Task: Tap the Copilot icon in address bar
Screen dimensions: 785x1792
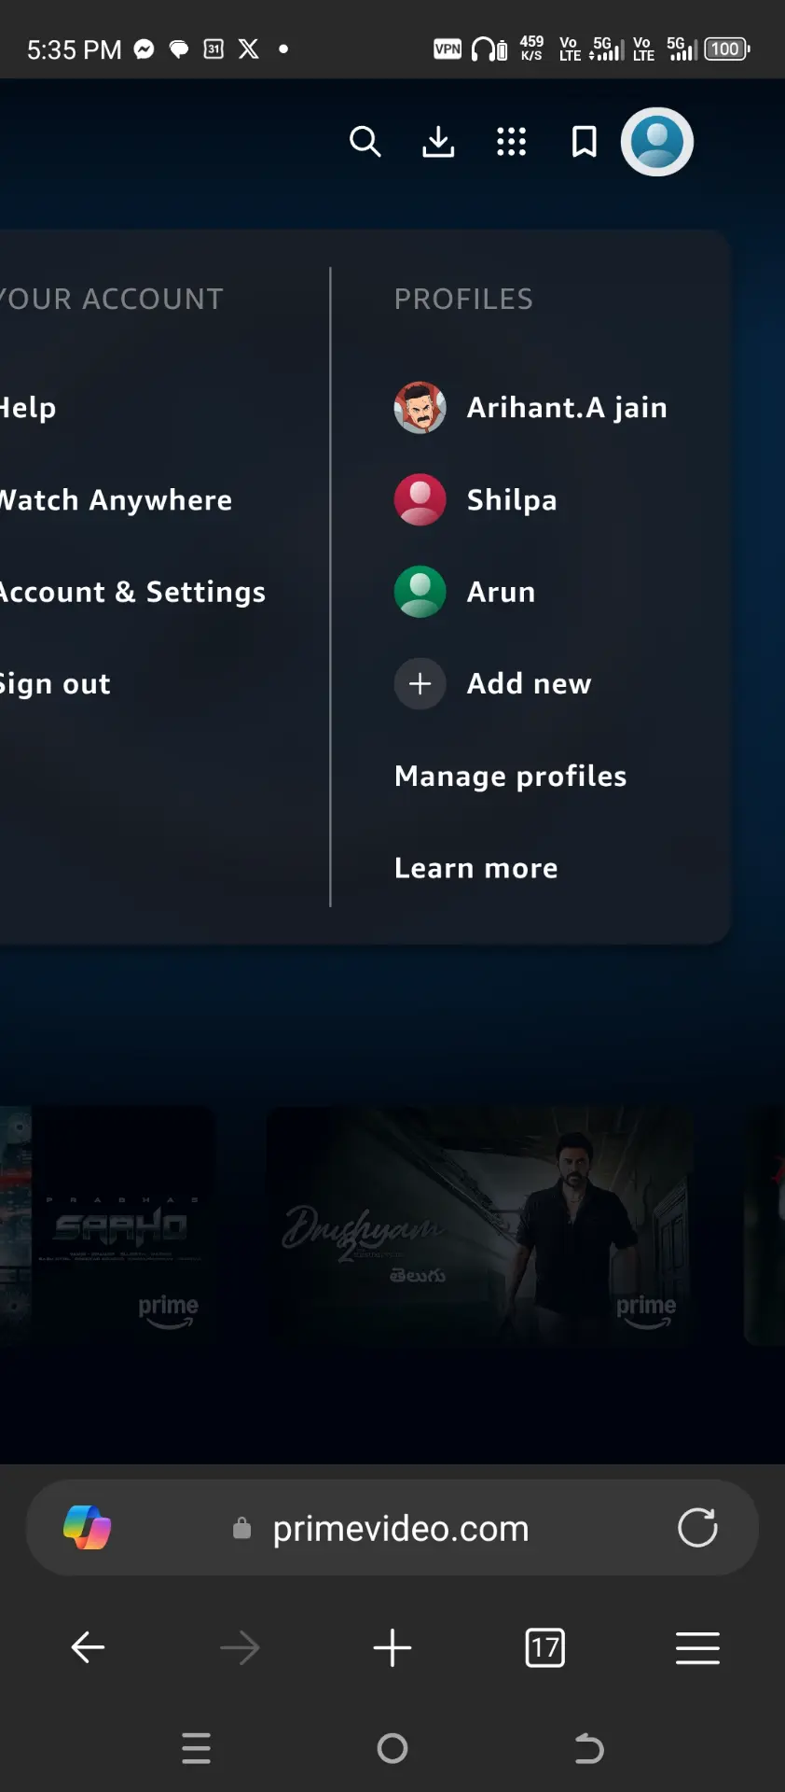Action: tap(87, 1528)
